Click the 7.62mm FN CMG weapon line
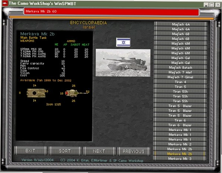 (32, 52)
